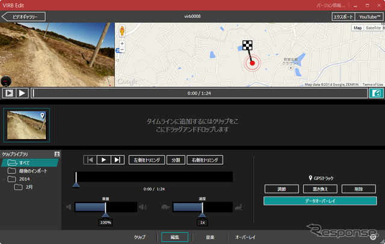The image size is (385, 244).
Task: Click the エクスポート button
Action: click(x=343, y=17)
